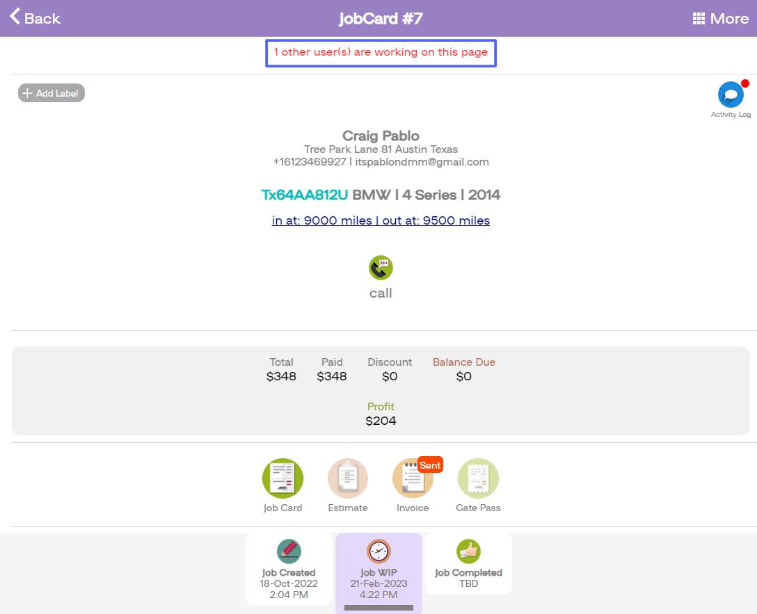
Task: Click the JobCard #7 title
Action: [x=381, y=18]
